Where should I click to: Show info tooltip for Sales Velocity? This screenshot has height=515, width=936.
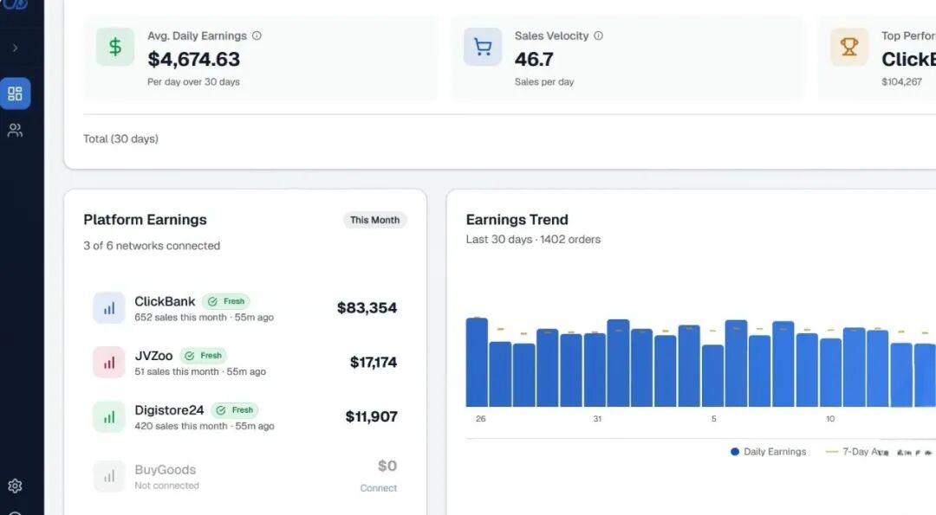click(x=598, y=35)
